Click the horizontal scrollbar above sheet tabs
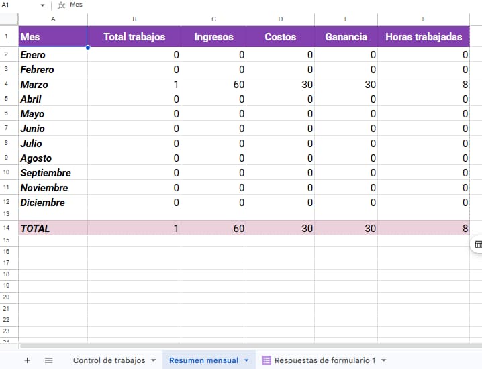Image resolution: width=482 pixels, height=369 pixels. [x=242, y=346]
